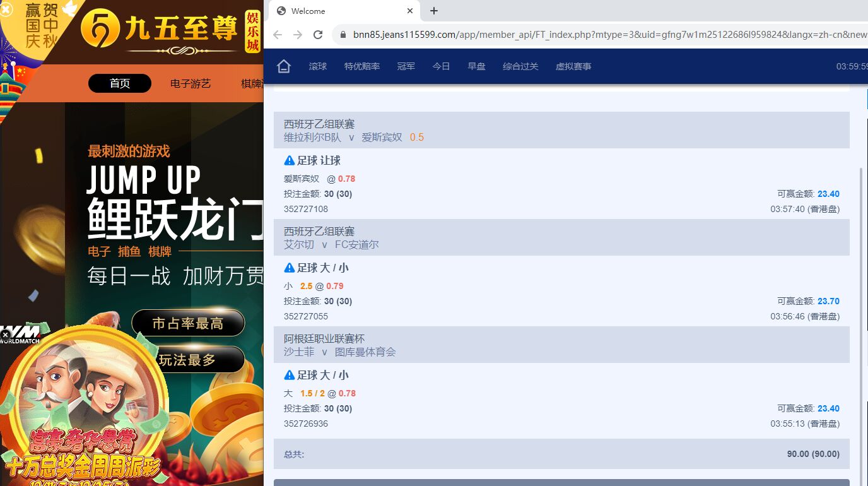Focus the browser address bar URL
This screenshot has width=868, height=486.
point(609,35)
